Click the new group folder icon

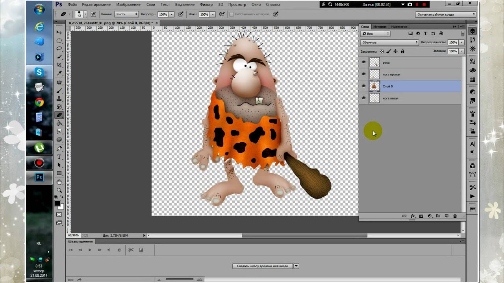point(438,216)
